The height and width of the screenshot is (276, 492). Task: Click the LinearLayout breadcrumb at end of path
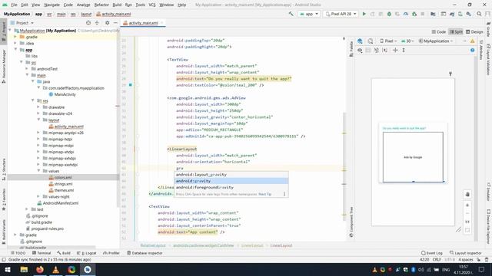click(281, 245)
